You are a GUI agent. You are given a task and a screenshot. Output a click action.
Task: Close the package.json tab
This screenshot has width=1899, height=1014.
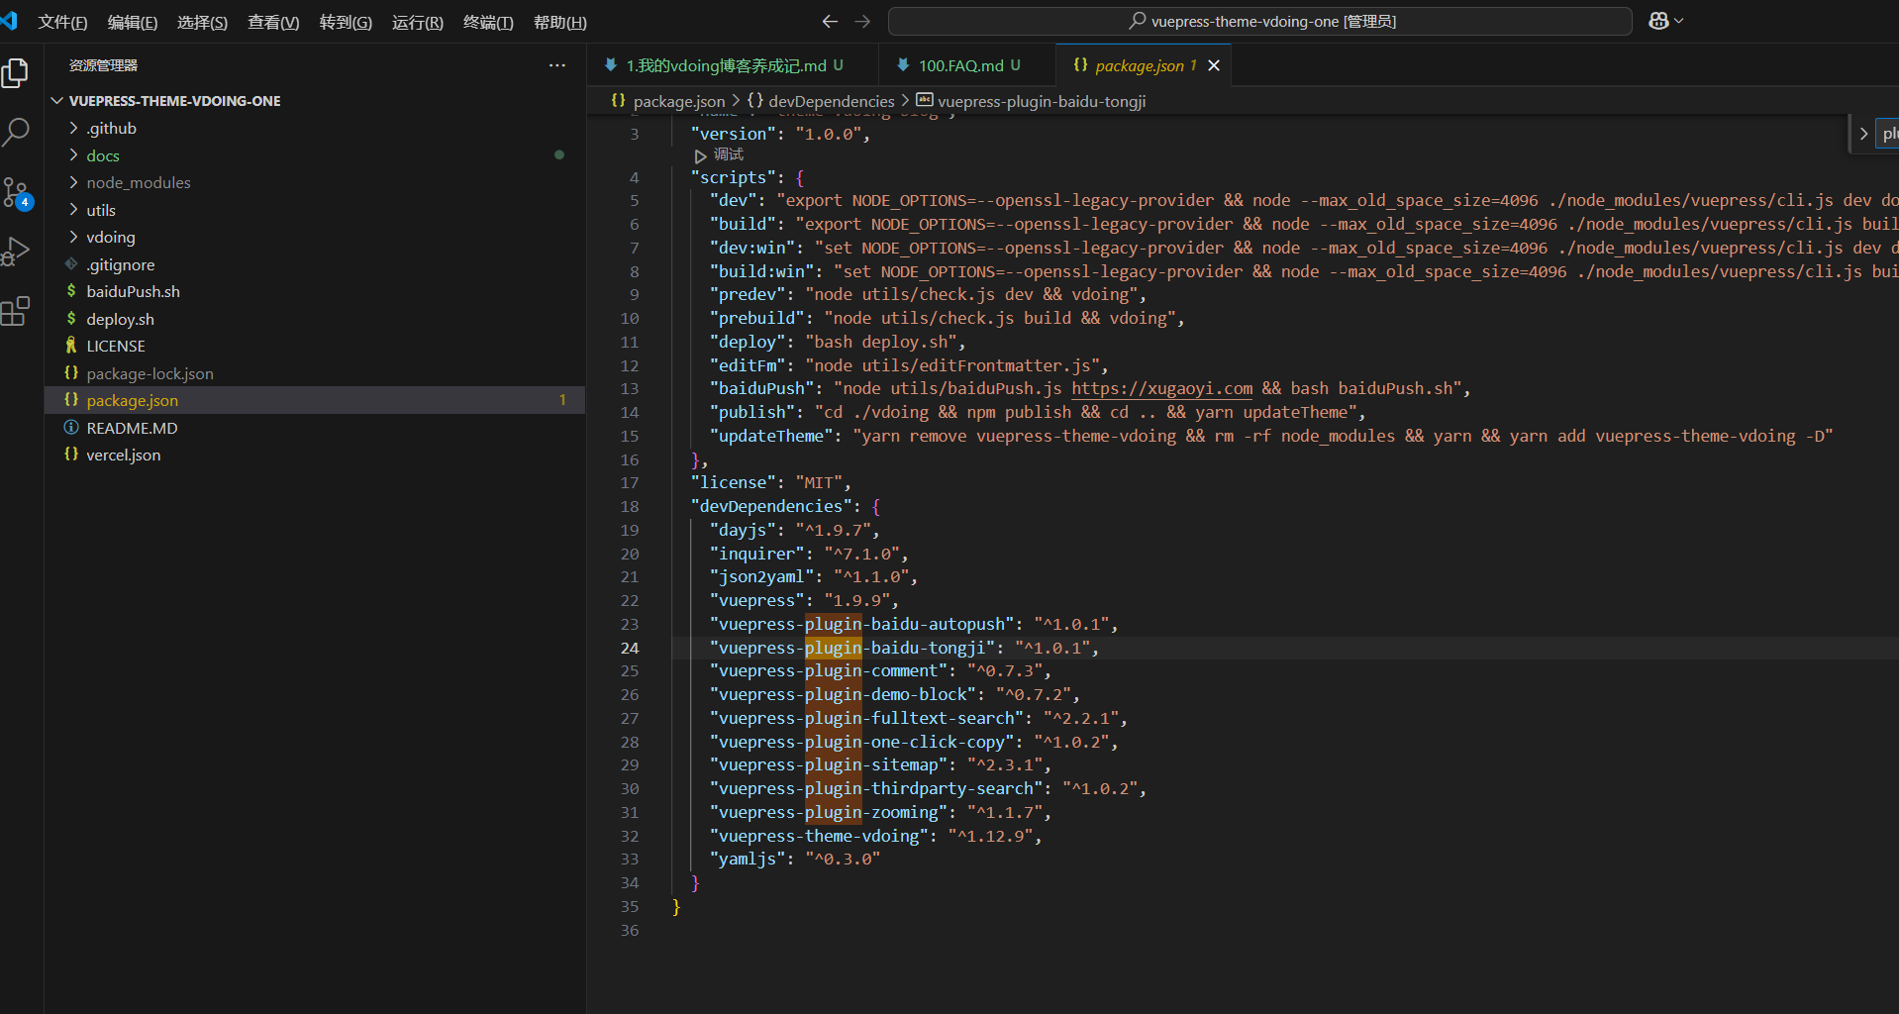pos(1214,65)
